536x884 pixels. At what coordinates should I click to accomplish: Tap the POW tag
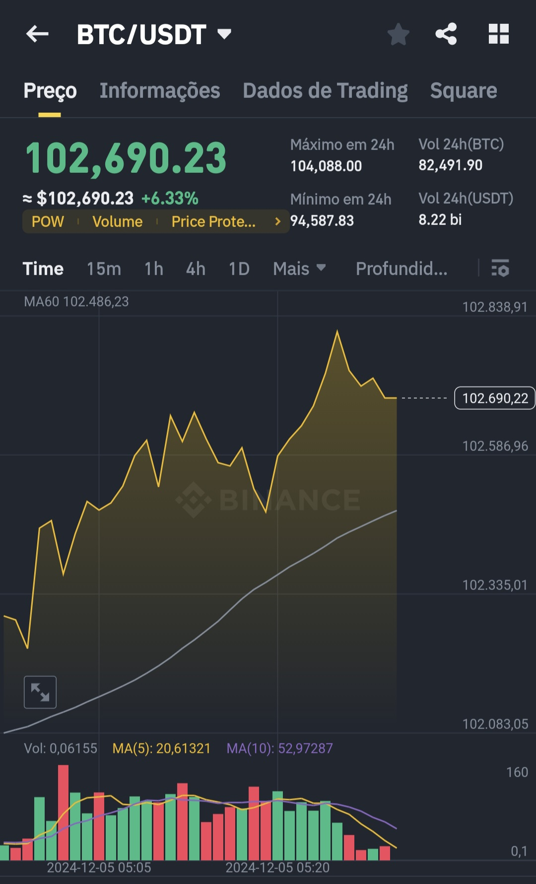[x=48, y=221]
